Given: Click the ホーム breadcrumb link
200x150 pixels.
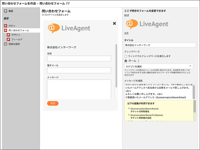Looking at the screenshot, I should point(132,61).
